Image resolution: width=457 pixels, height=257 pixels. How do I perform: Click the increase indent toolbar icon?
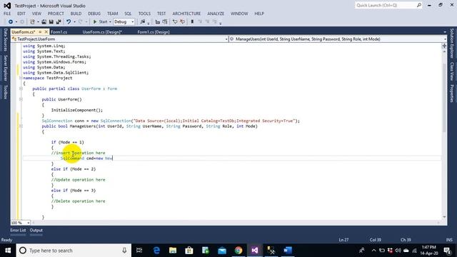pyautogui.click(x=165, y=22)
